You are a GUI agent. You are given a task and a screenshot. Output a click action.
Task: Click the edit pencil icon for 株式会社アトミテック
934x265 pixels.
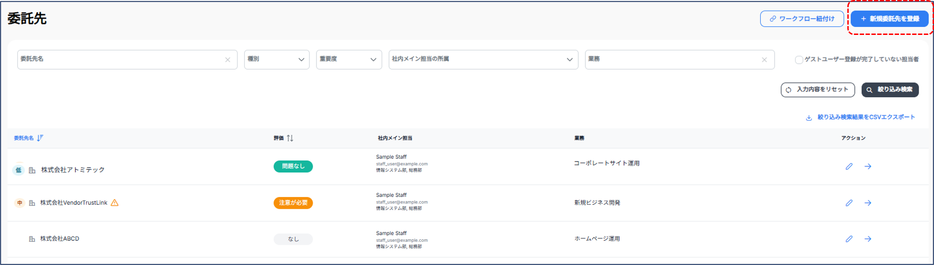849,166
